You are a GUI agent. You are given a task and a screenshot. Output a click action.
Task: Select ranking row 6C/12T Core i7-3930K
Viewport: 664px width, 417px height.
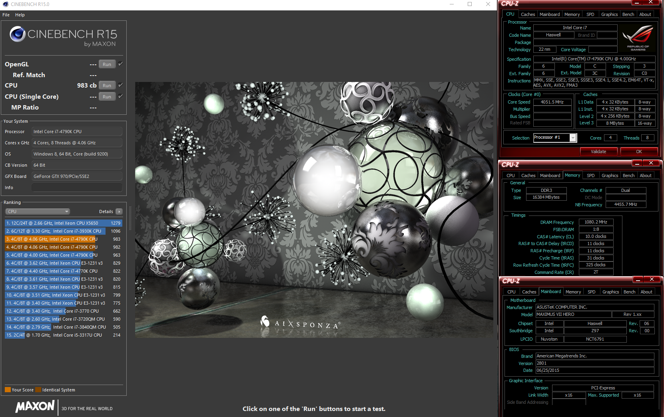(64, 231)
